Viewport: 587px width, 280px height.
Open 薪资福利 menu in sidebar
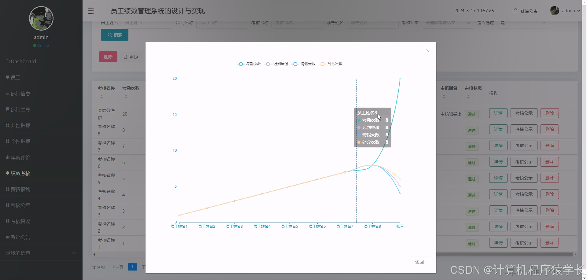(x=41, y=189)
